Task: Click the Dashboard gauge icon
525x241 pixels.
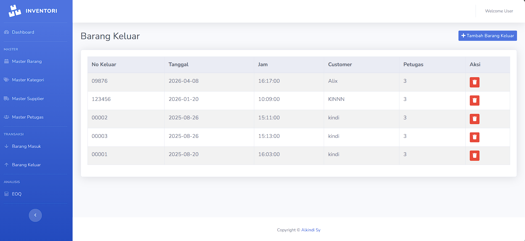Action: [x=7, y=32]
